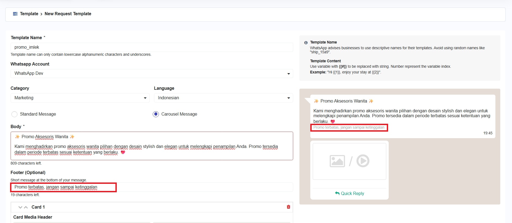Click the Carousel Message label text
512x223 pixels.
tap(179, 114)
